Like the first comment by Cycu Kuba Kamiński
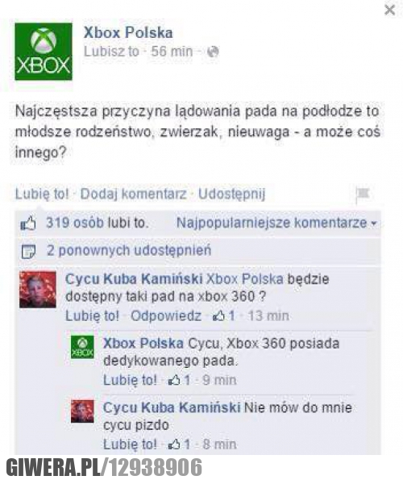The height and width of the screenshot is (480, 403). pyautogui.click(x=92, y=315)
